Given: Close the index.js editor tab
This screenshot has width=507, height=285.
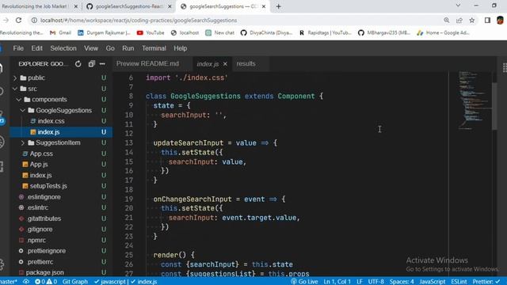Looking at the screenshot, I should (x=225, y=64).
